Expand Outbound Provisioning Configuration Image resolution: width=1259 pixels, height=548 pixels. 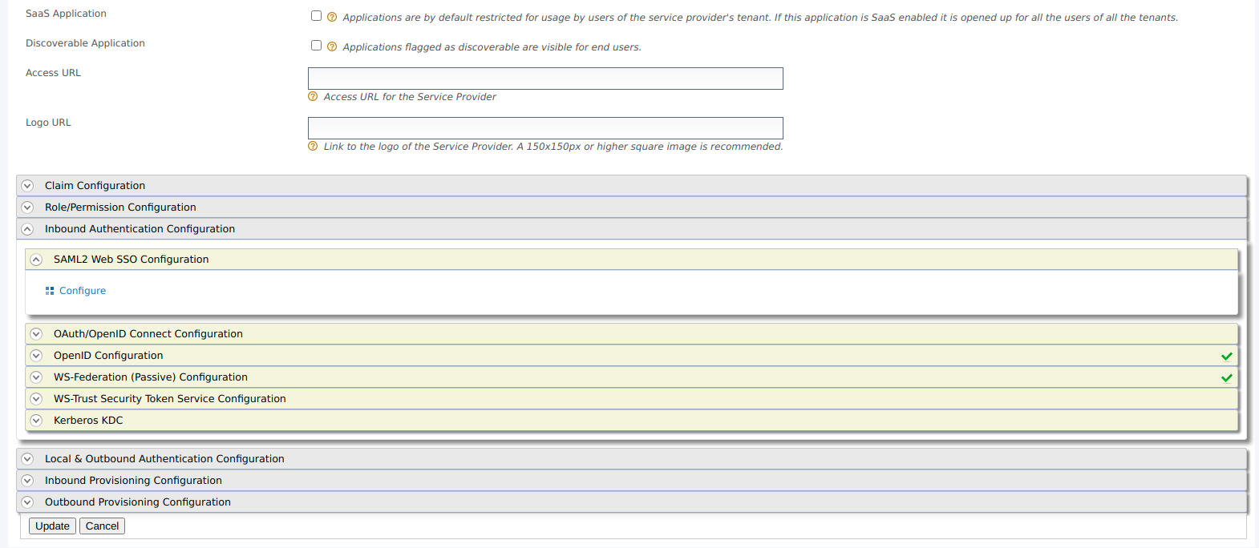(x=27, y=502)
